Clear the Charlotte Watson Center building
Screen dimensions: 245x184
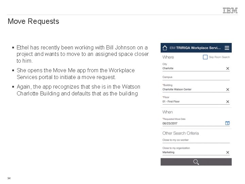228,90
